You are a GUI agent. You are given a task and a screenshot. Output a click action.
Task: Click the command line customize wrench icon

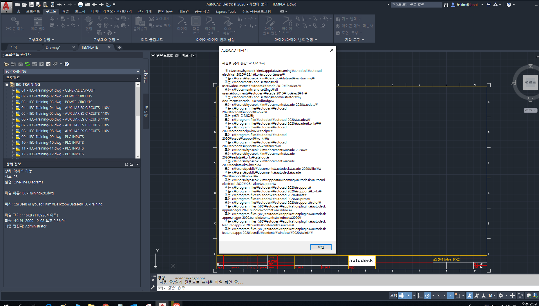point(153,287)
